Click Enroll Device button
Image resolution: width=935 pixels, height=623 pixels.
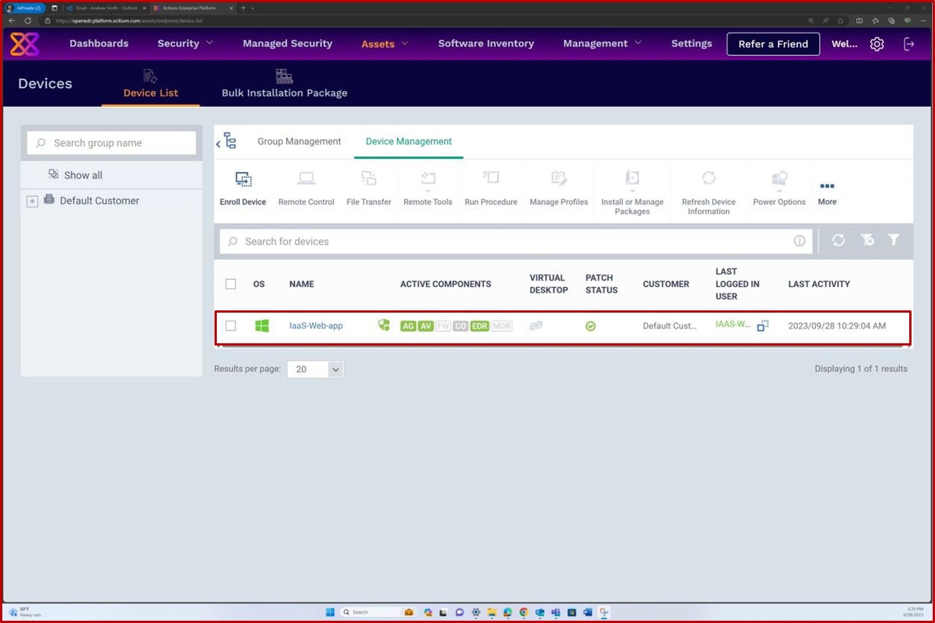[x=242, y=188]
